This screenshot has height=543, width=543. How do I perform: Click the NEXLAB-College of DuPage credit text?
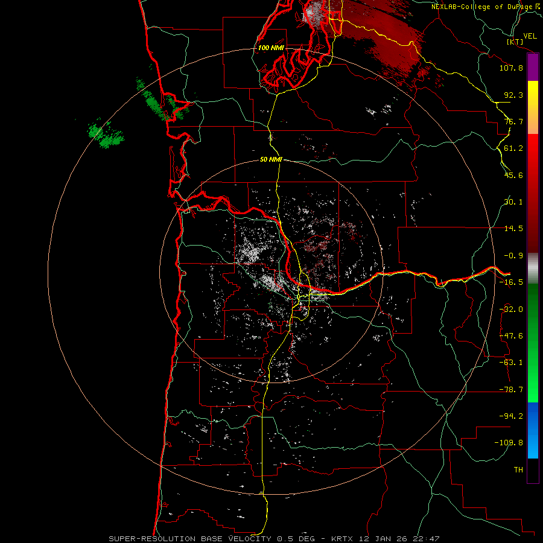(x=487, y=7)
